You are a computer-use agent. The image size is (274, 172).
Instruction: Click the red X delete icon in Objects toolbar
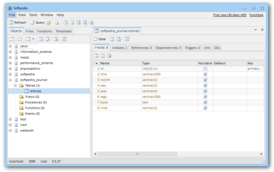[56, 39]
